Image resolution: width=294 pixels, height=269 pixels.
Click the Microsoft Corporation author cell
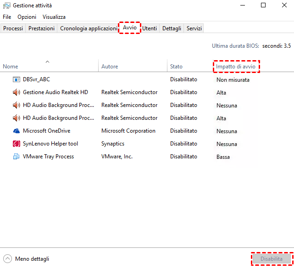click(128, 131)
